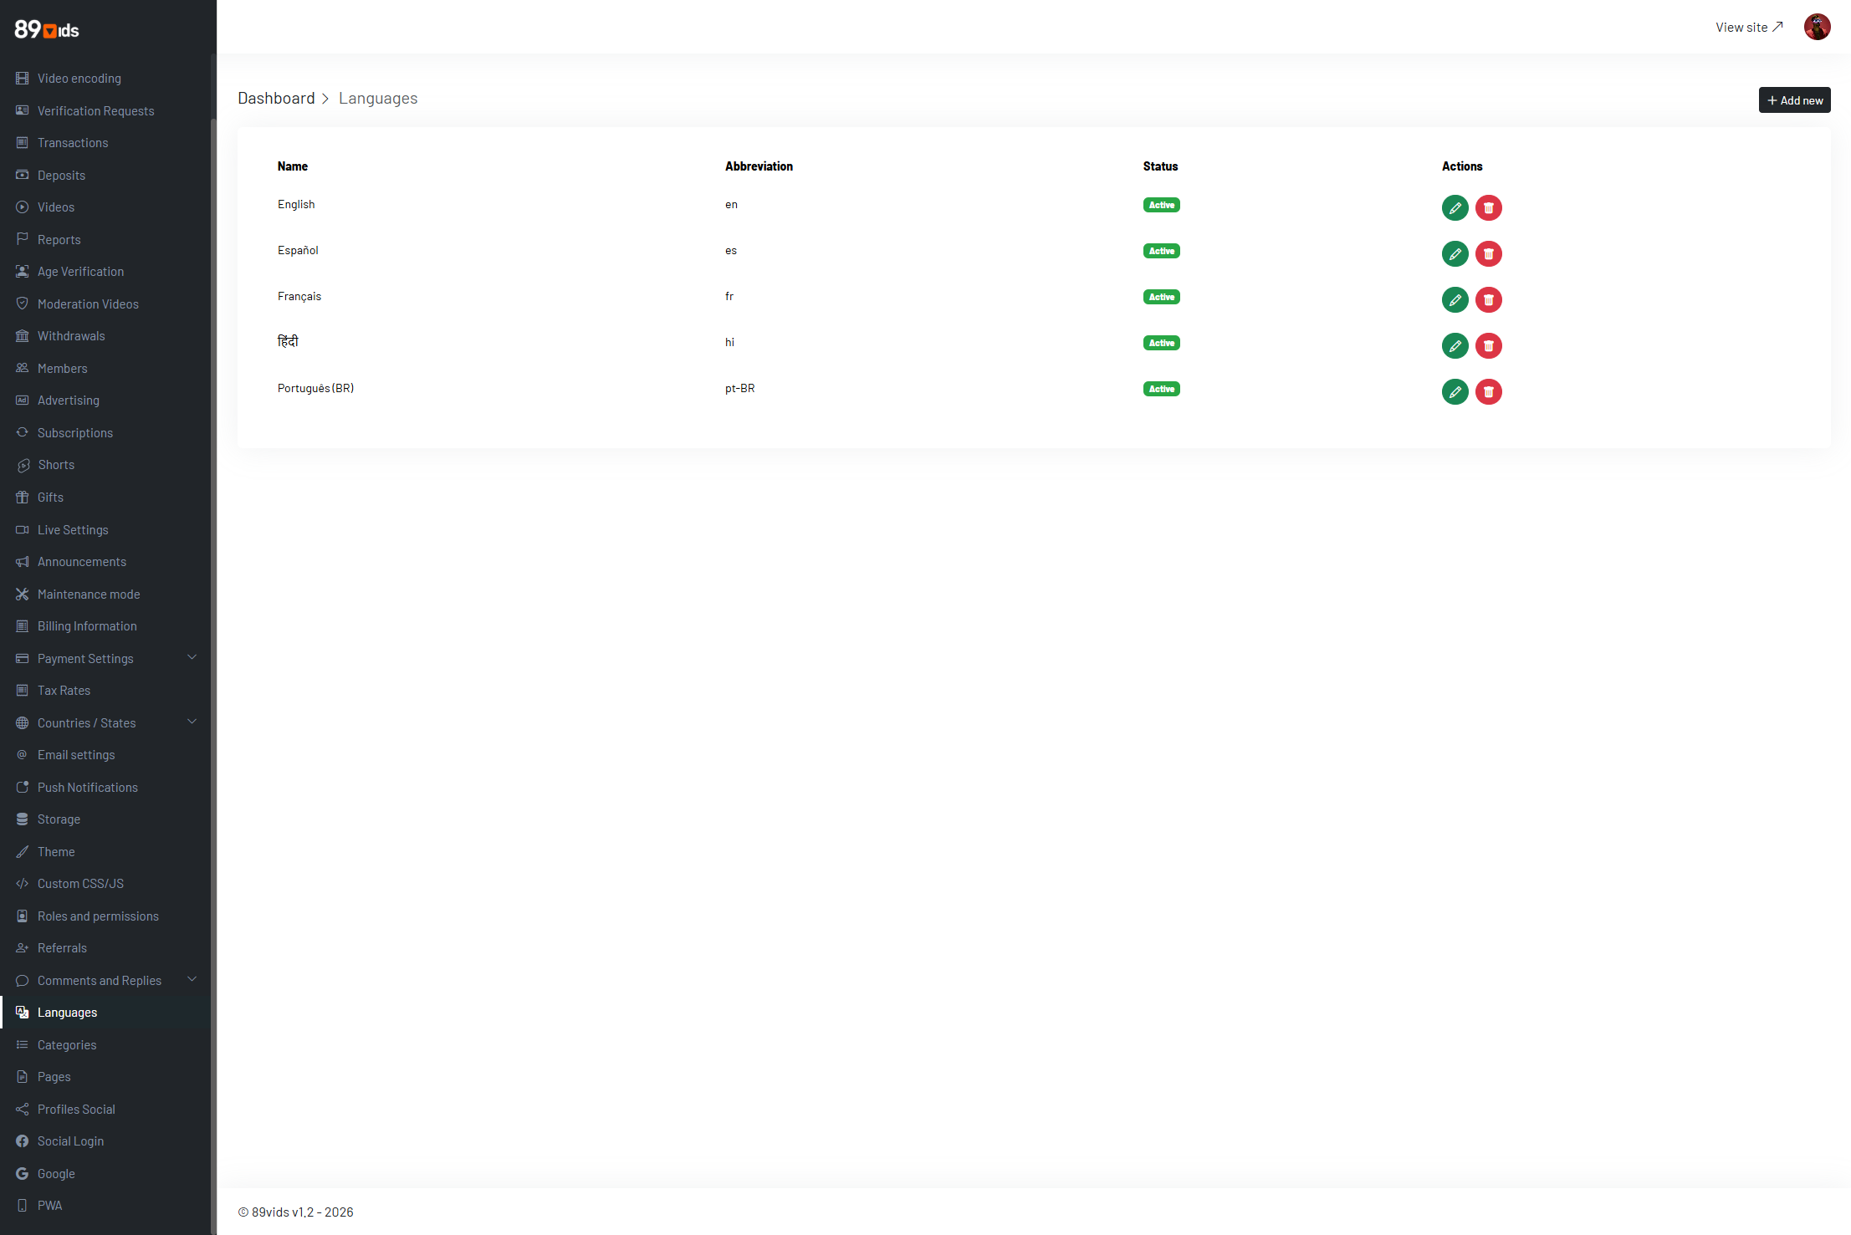Edit the Français language entry

pos(1455,299)
